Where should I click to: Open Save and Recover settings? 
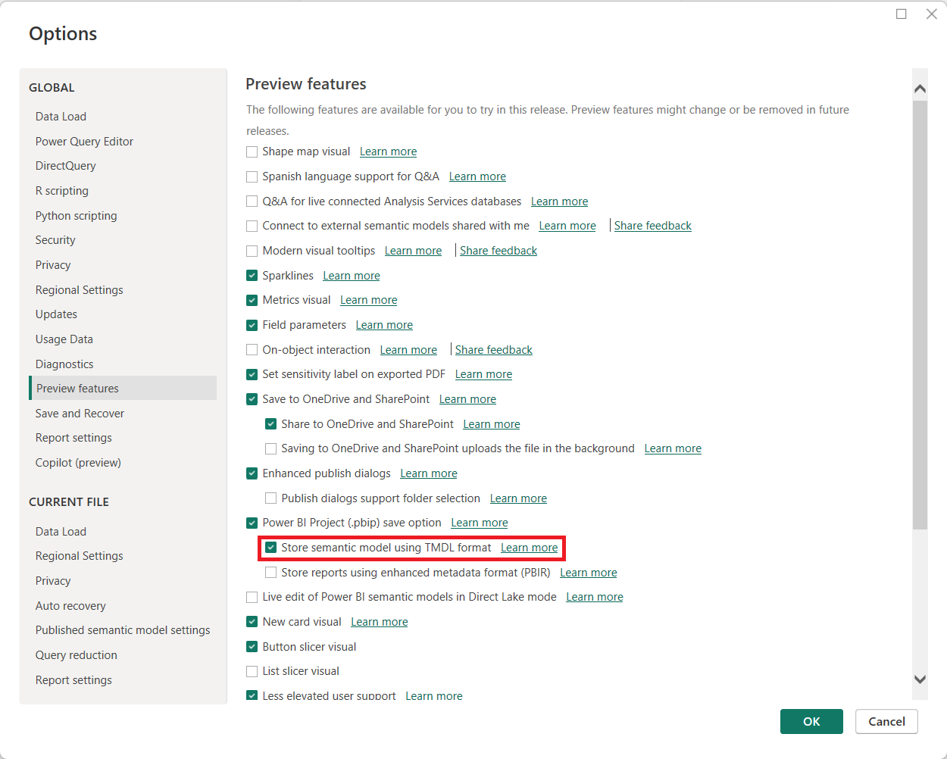point(80,414)
